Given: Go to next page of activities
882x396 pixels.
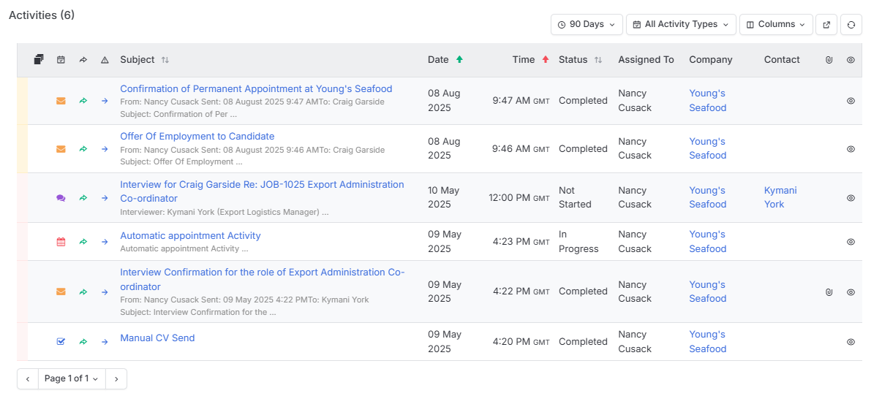Looking at the screenshot, I should coord(116,378).
